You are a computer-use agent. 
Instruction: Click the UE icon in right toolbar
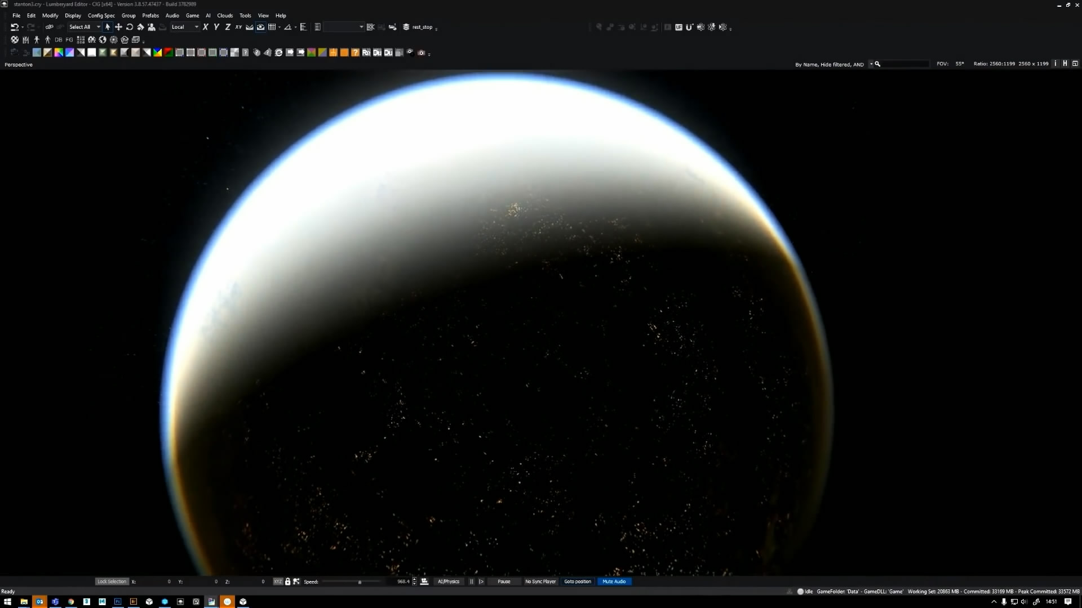pos(679,27)
